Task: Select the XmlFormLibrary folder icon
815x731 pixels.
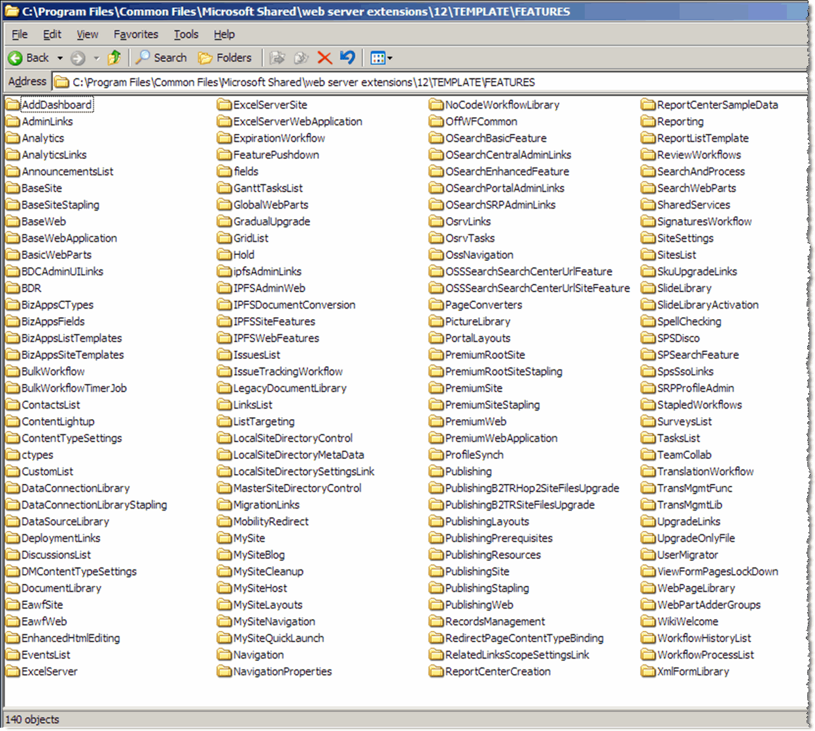Action: click(x=648, y=671)
